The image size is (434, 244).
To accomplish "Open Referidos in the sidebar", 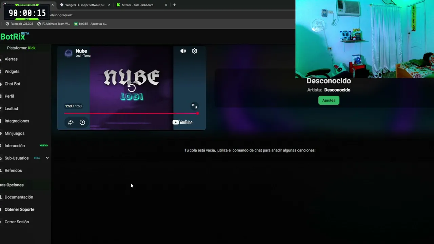I will click(x=13, y=170).
